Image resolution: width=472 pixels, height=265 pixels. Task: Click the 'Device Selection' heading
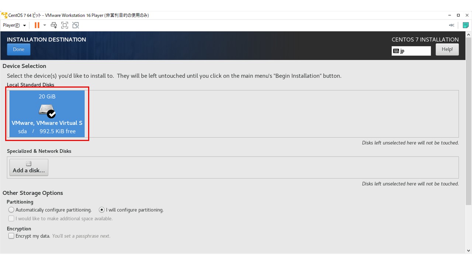click(x=24, y=66)
